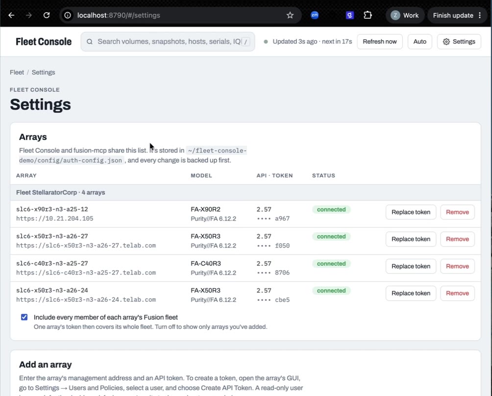Focus the search volumes input field
The width and height of the screenshot is (492, 396).
169,42
